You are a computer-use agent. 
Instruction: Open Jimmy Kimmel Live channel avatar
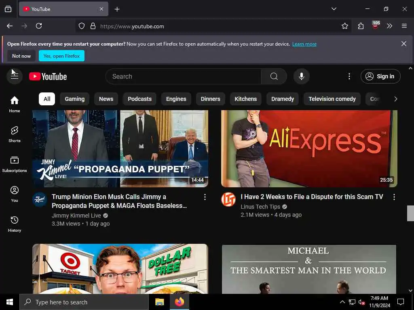point(40,199)
